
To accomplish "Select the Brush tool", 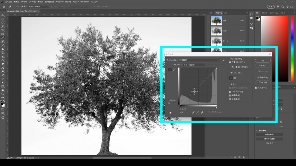I will [3, 45].
